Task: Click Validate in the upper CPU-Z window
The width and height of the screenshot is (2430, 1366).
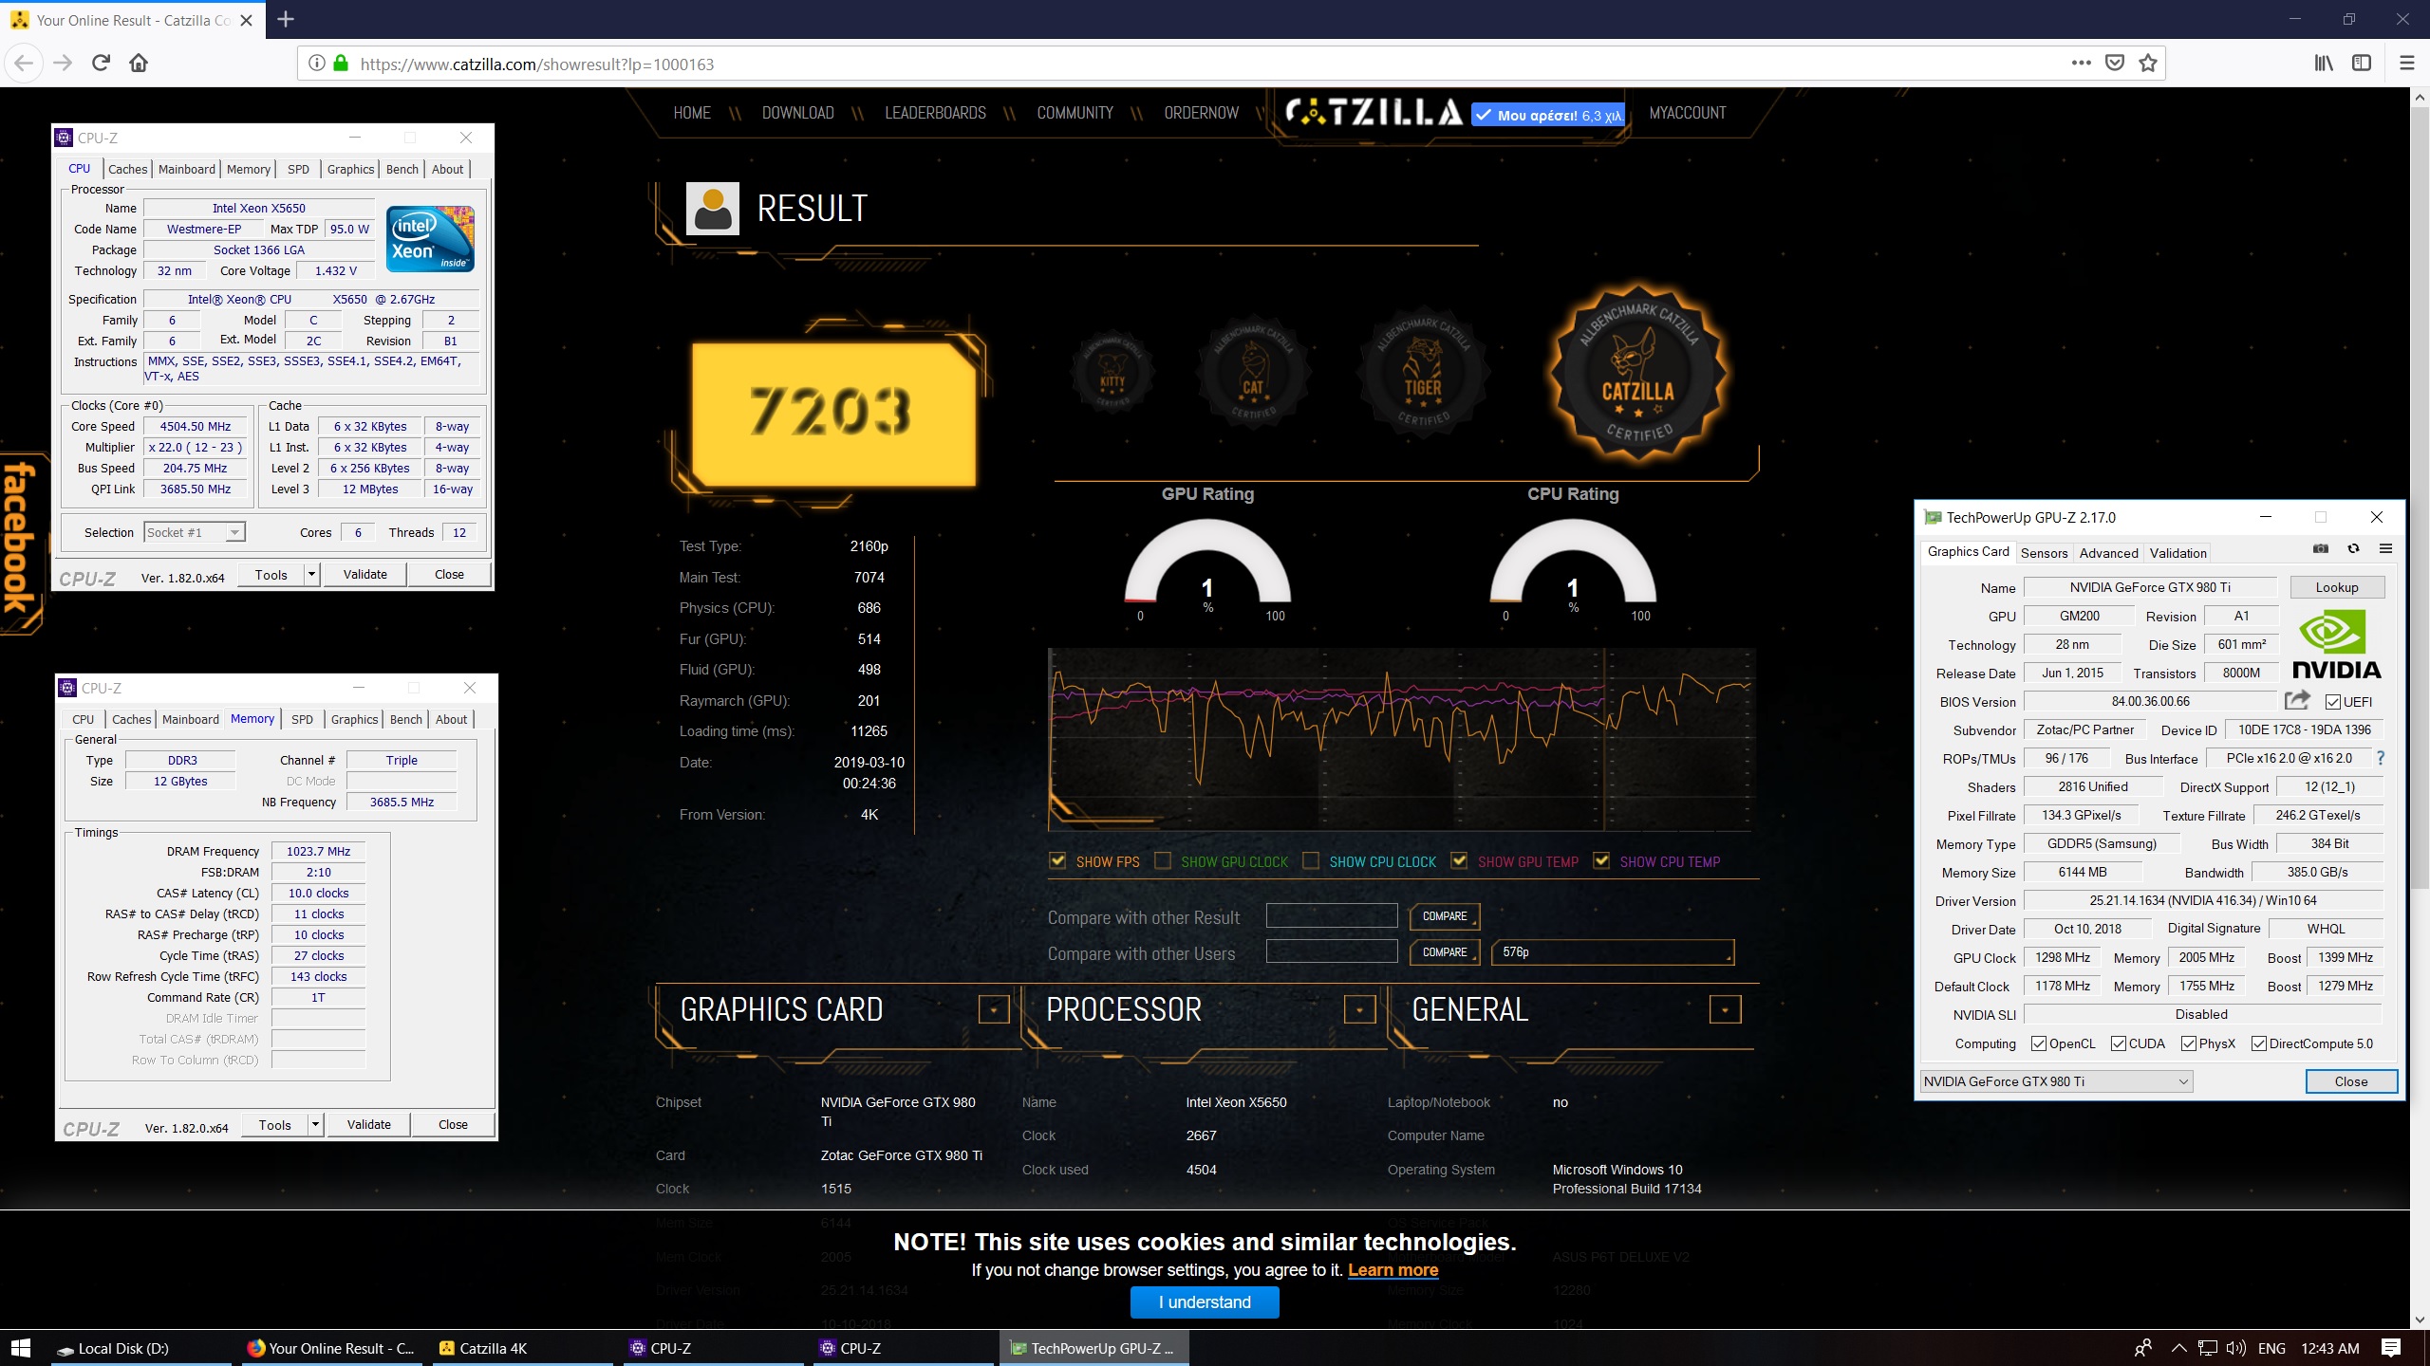Action: [364, 575]
